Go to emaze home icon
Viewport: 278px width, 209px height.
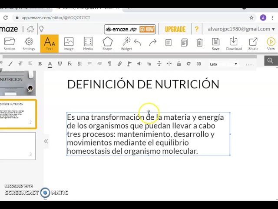point(30,29)
